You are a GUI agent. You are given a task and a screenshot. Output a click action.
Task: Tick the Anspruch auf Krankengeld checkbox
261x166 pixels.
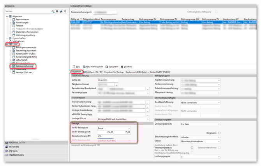(99, 145)
